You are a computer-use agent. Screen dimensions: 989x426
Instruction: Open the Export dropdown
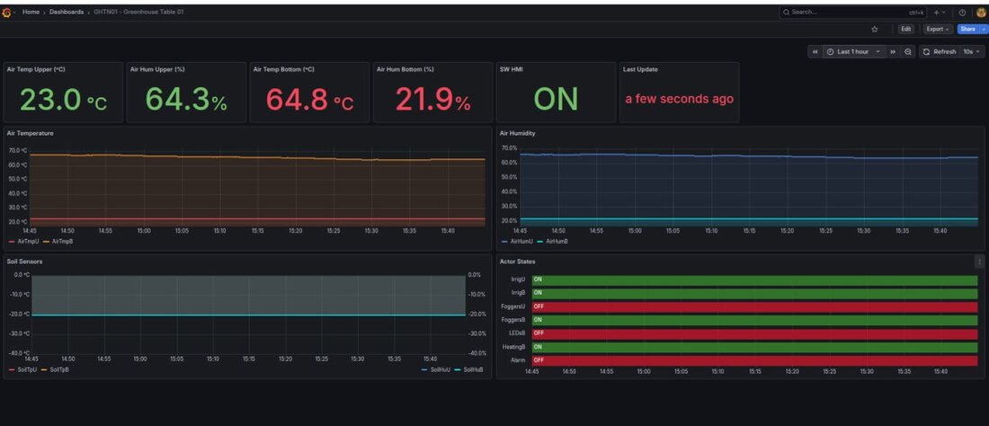pos(938,29)
